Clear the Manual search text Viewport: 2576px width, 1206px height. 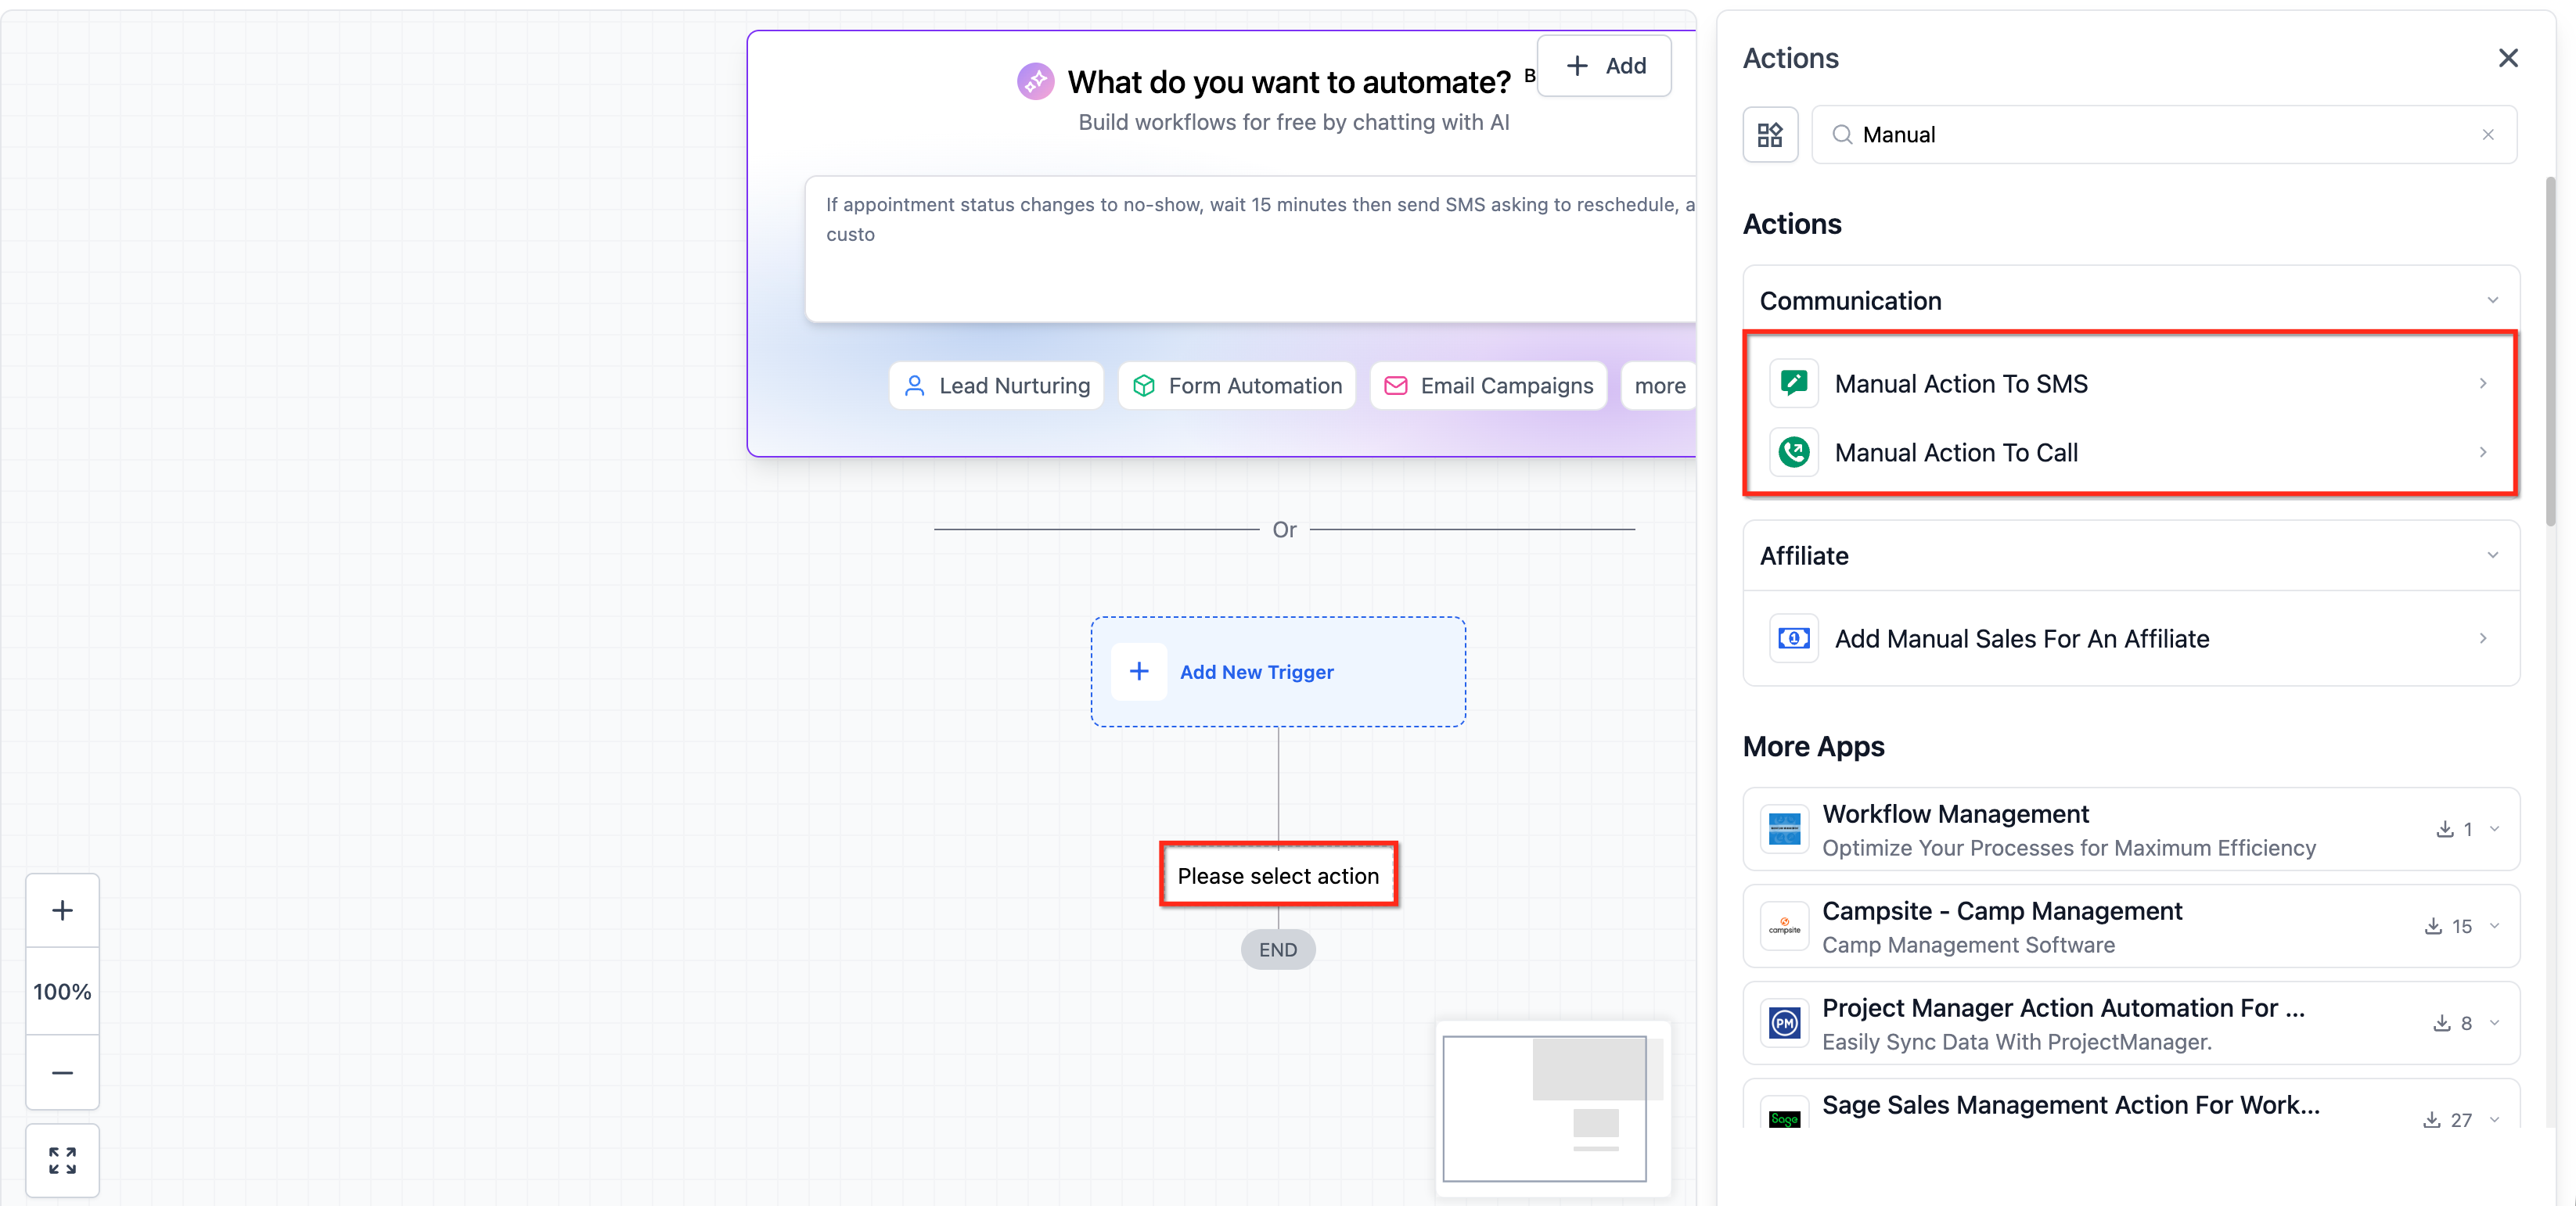click(x=2487, y=135)
